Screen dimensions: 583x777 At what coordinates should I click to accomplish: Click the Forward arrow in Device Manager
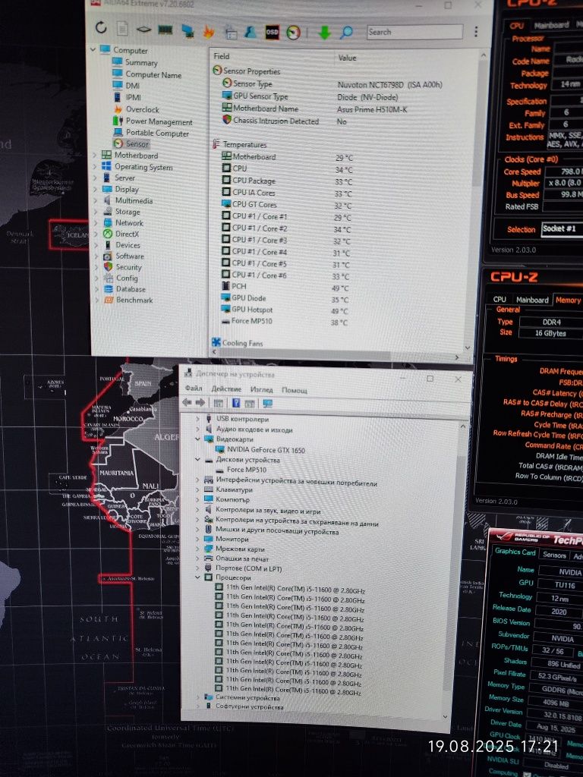(x=200, y=402)
